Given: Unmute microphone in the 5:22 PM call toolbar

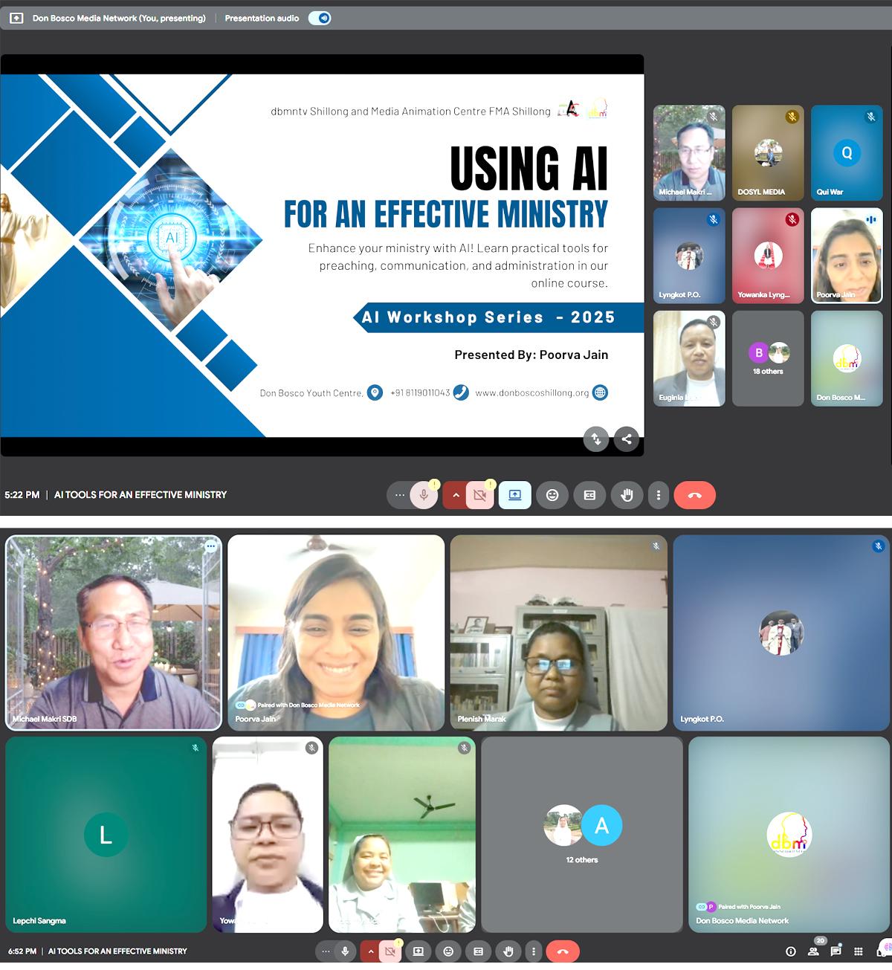Looking at the screenshot, I should pos(424,495).
